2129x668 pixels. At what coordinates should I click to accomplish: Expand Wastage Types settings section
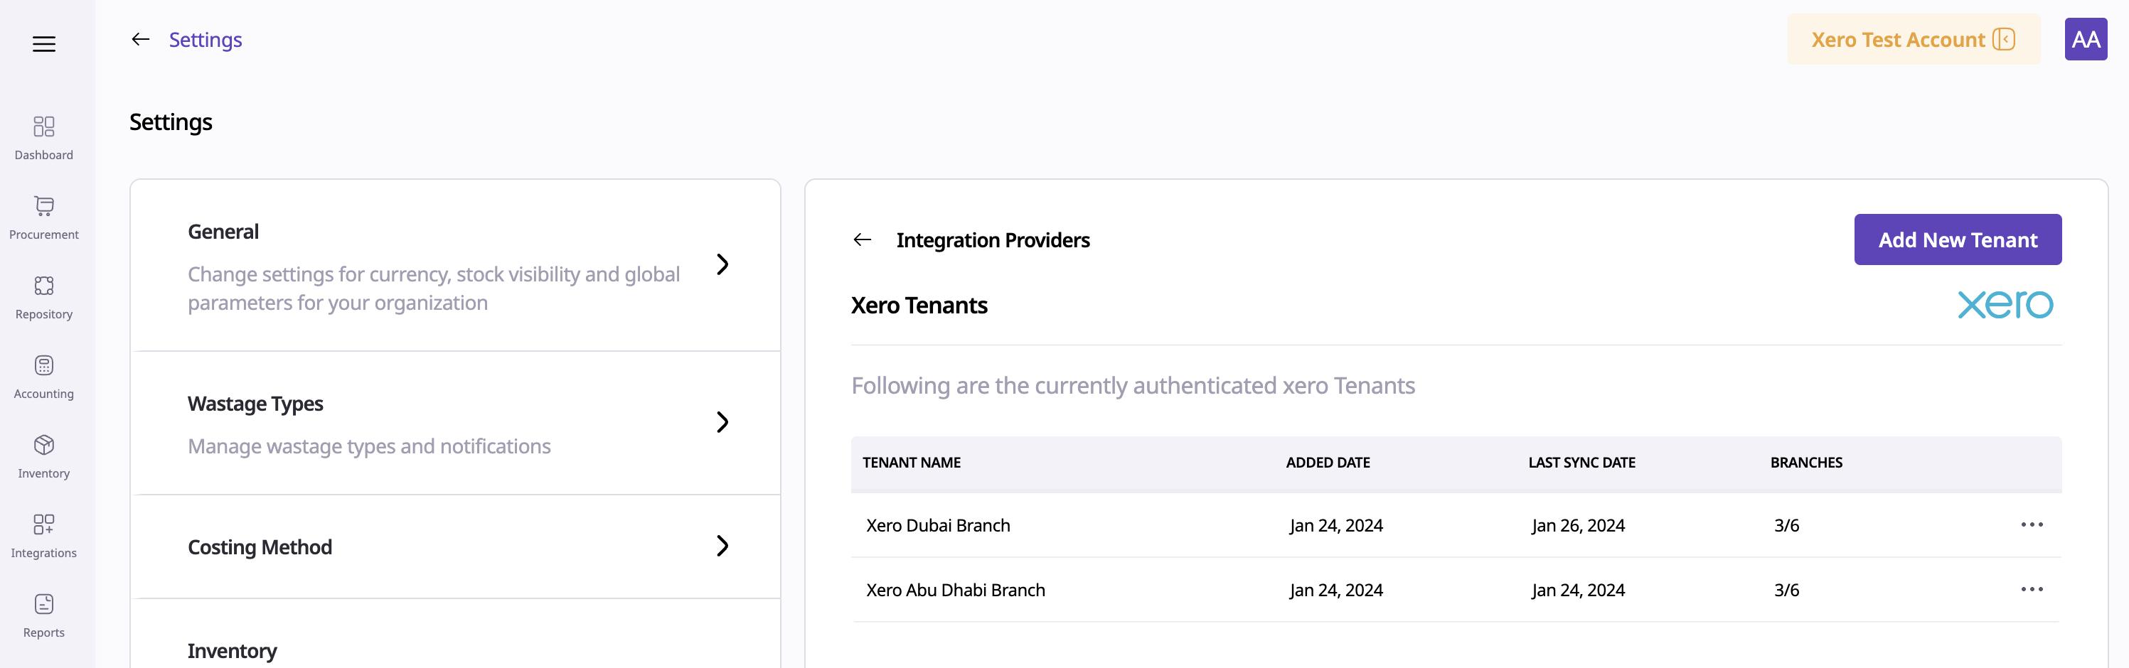point(722,422)
